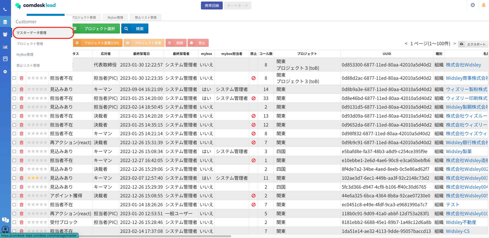The height and width of the screenshot is (238, 489).
Task: Go to previous page arrow
Action: point(406,43)
